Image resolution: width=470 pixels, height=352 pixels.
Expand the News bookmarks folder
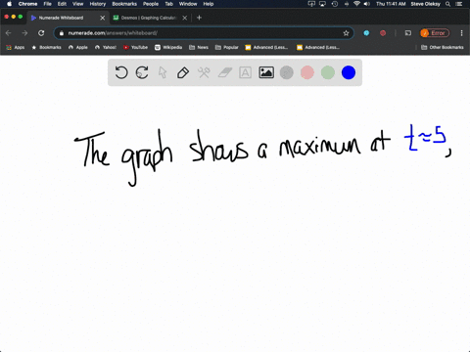tap(199, 47)
